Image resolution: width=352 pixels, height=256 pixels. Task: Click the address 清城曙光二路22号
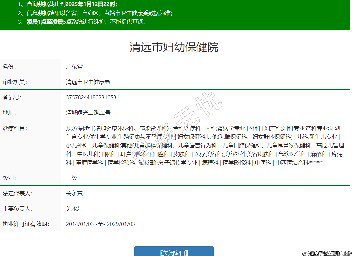[x=88, y=113]
